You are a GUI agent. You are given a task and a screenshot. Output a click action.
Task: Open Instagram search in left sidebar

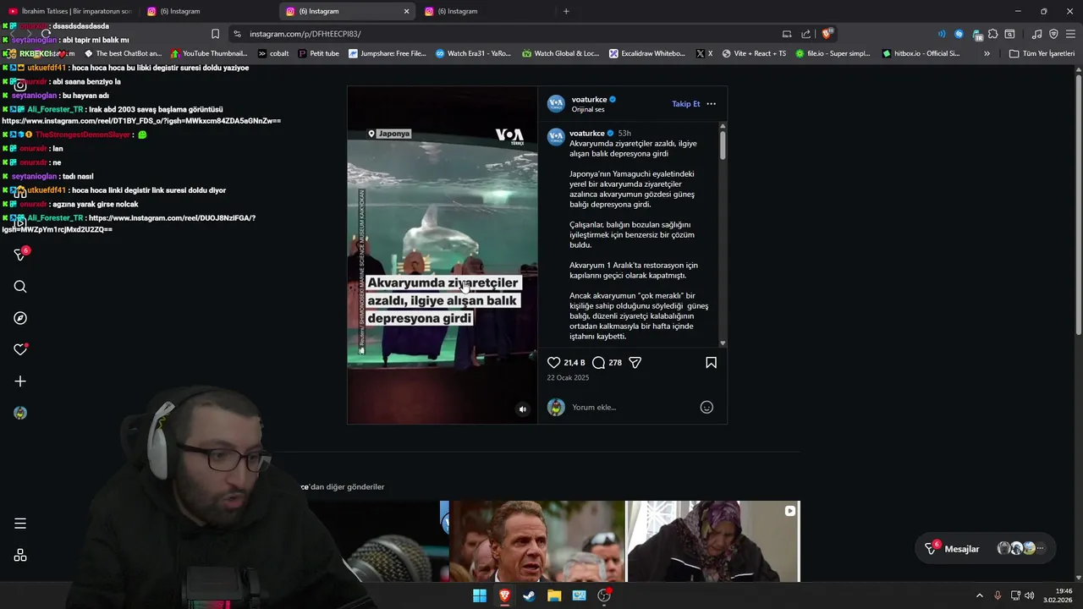click(x=20, y=287)
